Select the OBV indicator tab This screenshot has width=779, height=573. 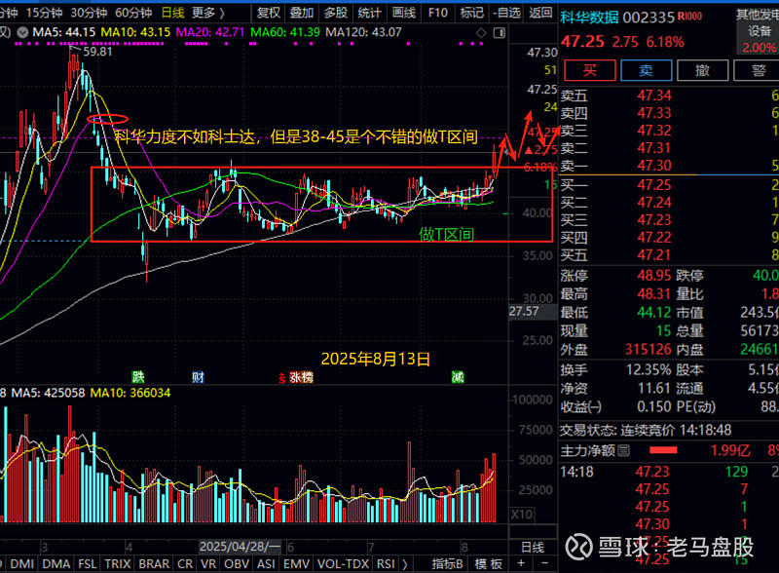coord(237,563)
